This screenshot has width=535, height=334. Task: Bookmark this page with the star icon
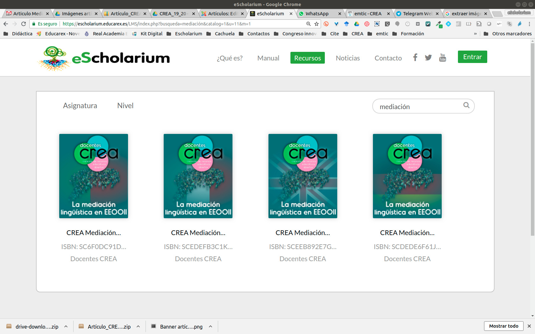tap(317, 24)
